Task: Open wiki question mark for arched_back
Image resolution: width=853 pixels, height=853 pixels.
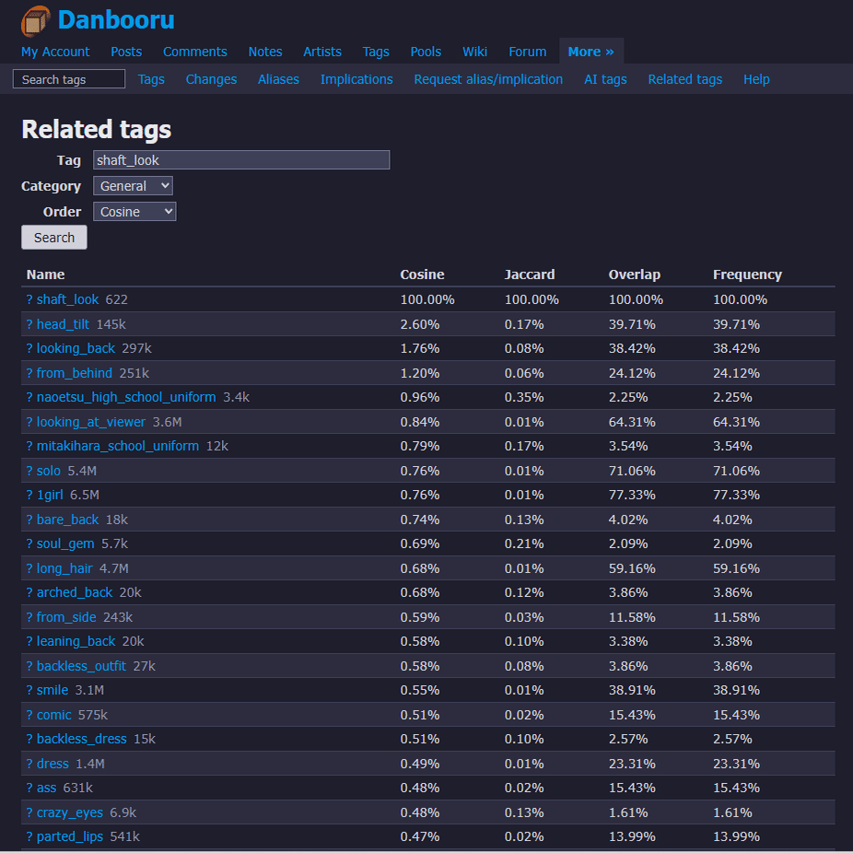Action: 29,592
